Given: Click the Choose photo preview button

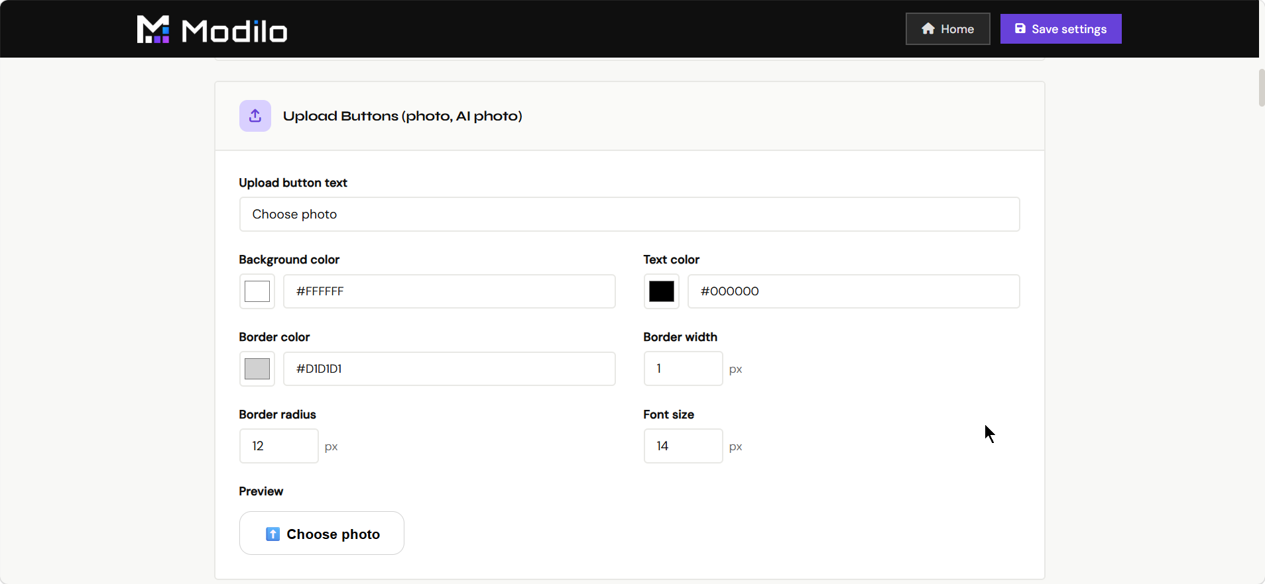Looking at the screenshot, I should pyautogui.click(x=322, y=533).
